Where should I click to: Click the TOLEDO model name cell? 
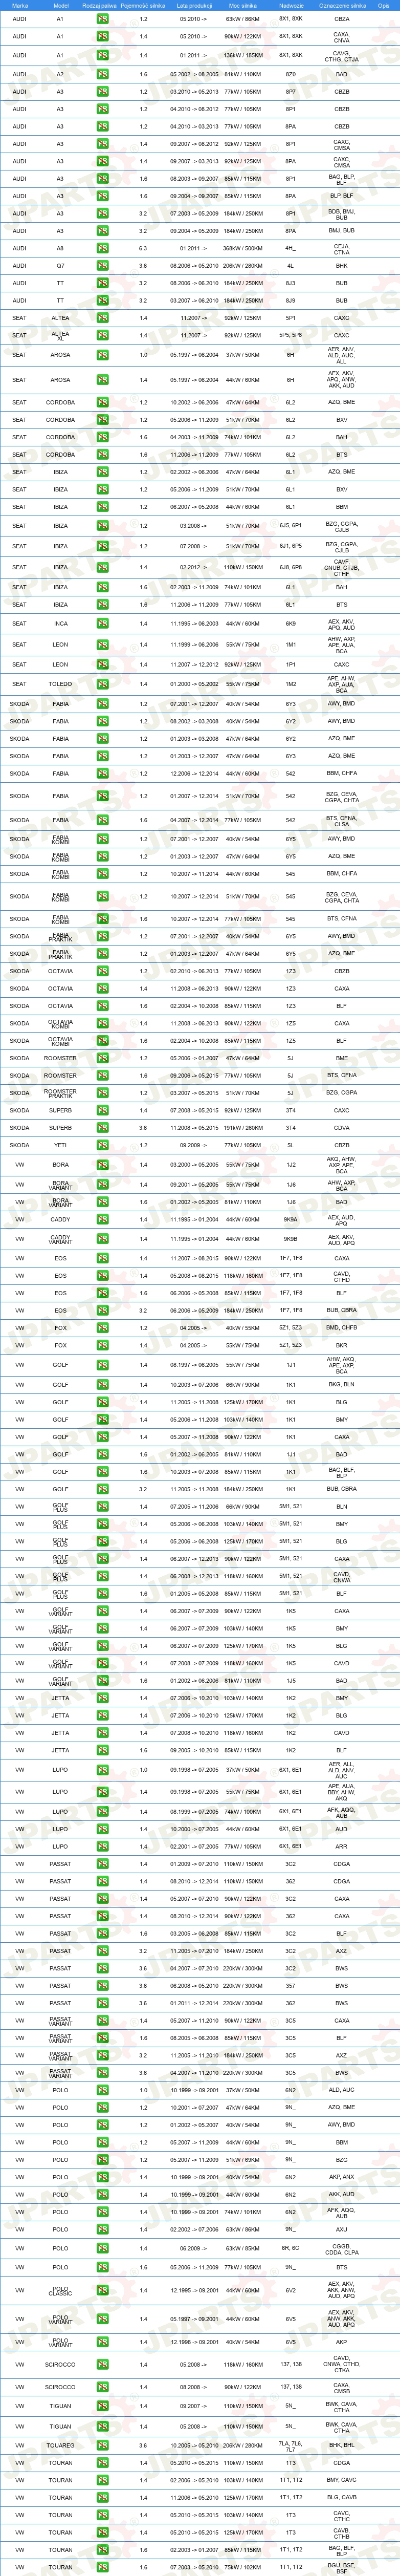click(61, 684)
